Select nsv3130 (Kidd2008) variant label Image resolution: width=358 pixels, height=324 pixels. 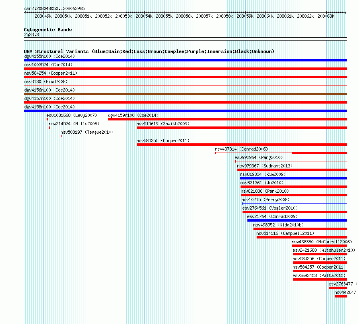46,82
